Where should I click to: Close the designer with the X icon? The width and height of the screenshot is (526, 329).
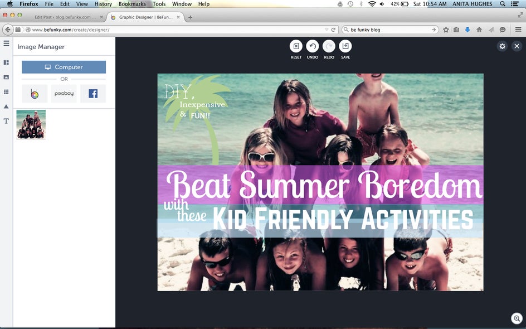[517, 46]
